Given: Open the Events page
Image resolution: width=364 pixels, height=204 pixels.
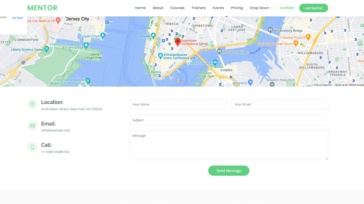Looking at the screenshot, I should pyautogui.click(x=218, y=8).
